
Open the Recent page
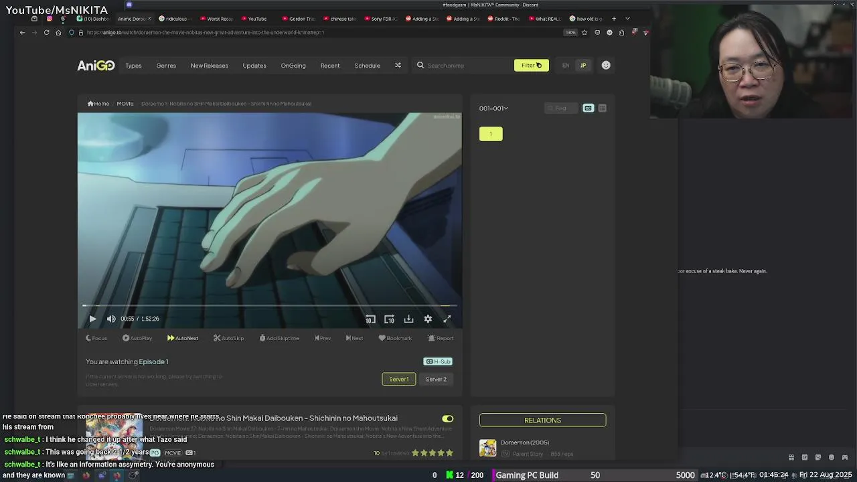pyautogui.click(x=330, y=66)
